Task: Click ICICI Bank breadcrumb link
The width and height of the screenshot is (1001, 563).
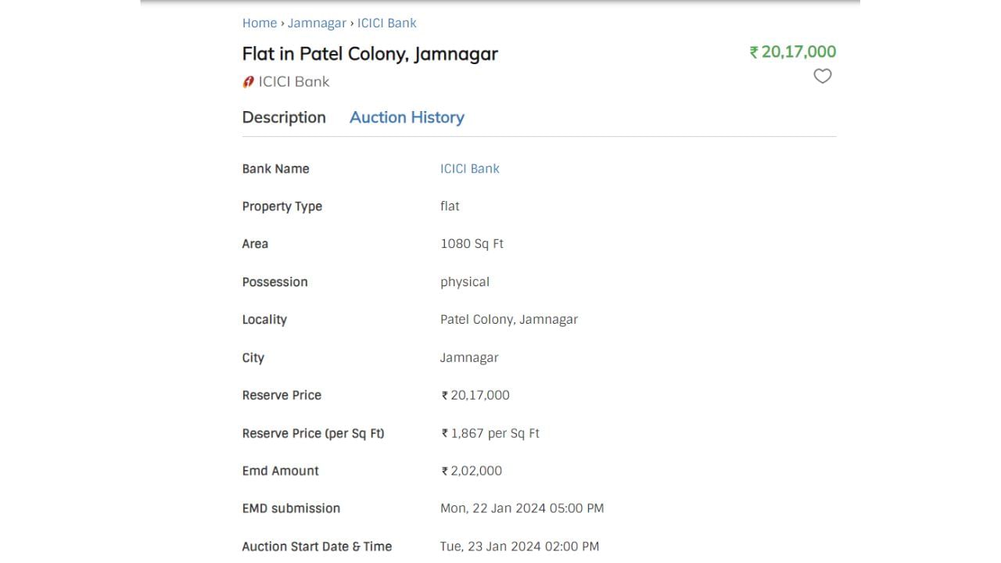Action: [387, 23]
